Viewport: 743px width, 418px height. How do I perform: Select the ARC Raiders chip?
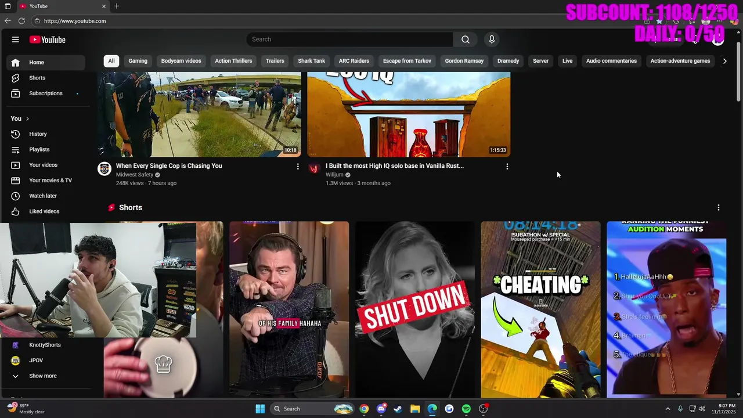tap(354, 61)
